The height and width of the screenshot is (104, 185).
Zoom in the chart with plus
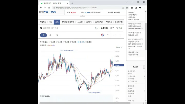tap(121, 35)
